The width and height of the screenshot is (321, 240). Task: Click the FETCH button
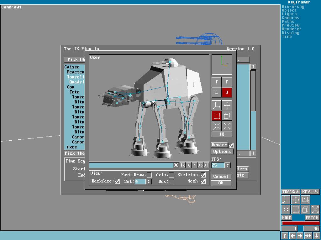312,218
